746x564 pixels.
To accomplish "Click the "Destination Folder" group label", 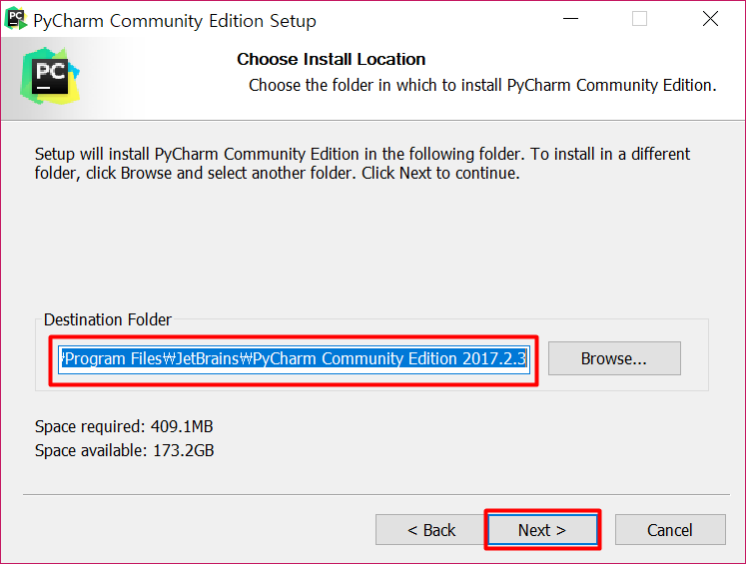I will [108, 320].
